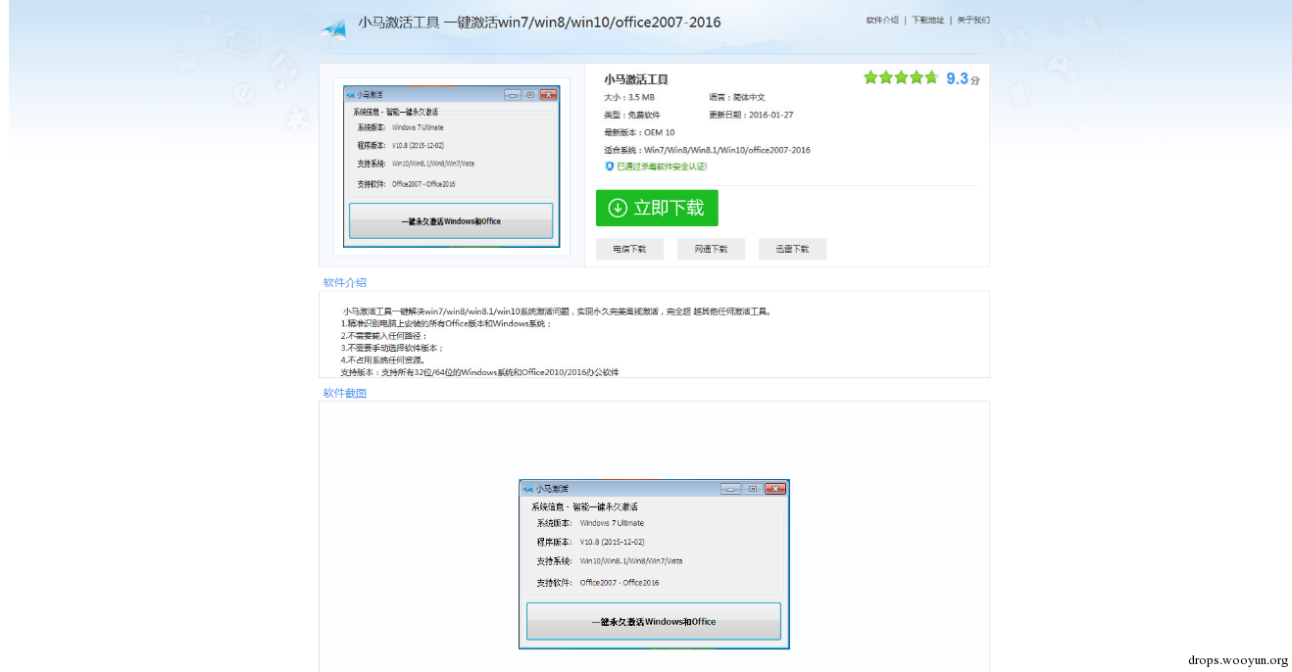The height and width of the screenshot is (672, 1292).
Task: Click the green 立即下载 download button
Action: [x=657, y=208]
